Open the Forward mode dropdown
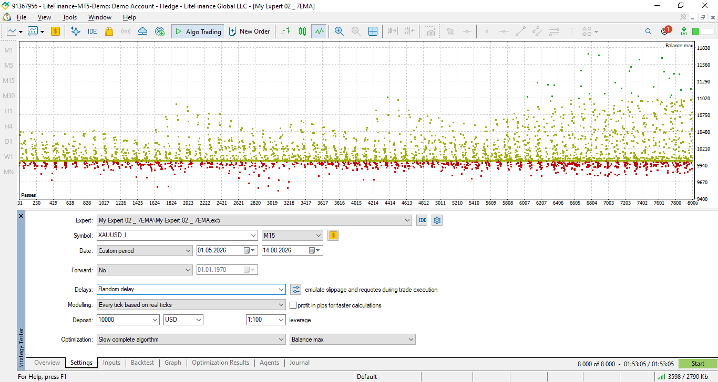718x382 pixels. (145, 270)
